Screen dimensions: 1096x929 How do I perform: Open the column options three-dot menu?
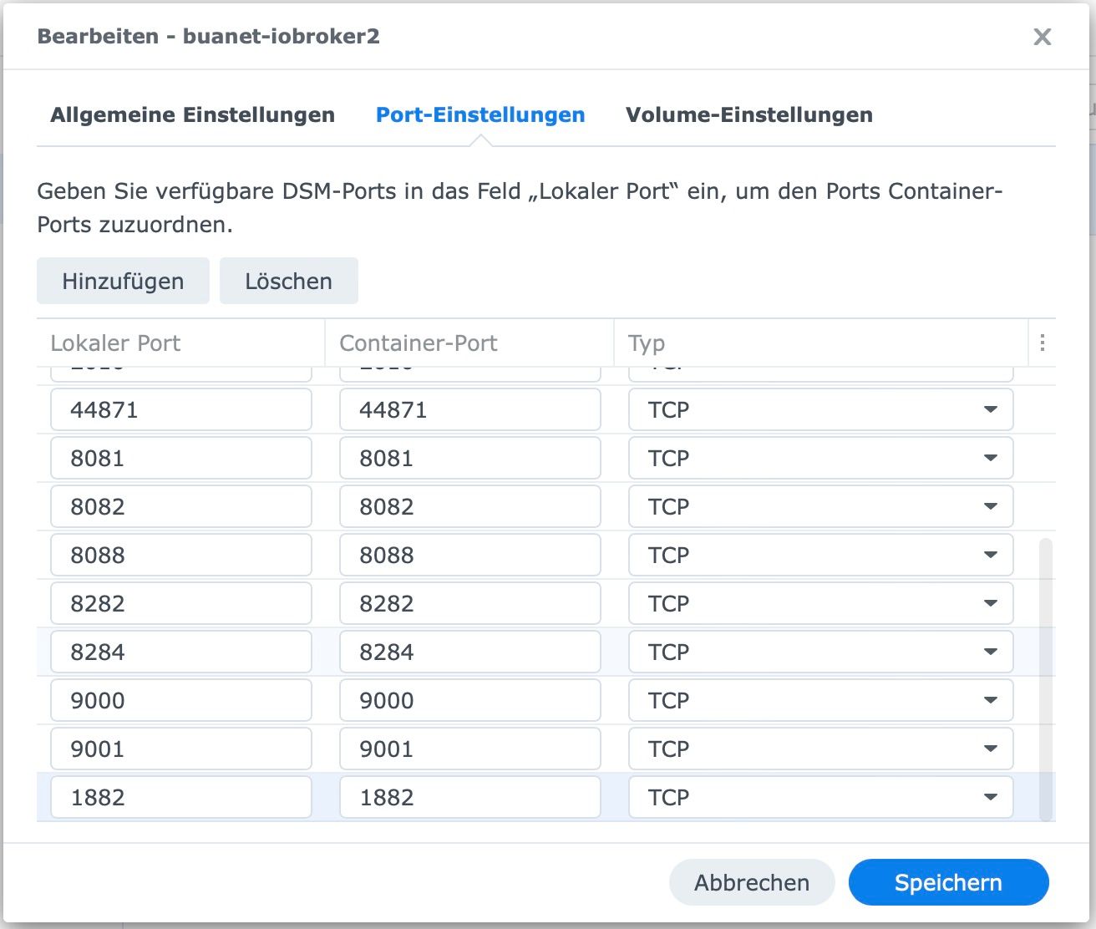[1042, 343]
